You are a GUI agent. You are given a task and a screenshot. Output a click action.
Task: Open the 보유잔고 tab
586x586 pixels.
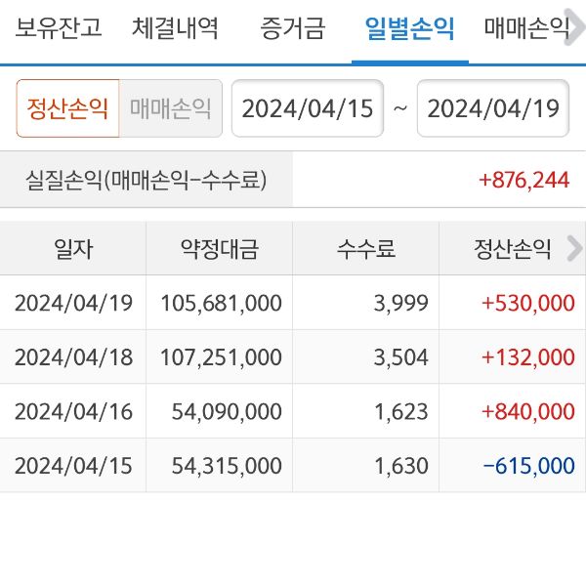pos(59,27)
